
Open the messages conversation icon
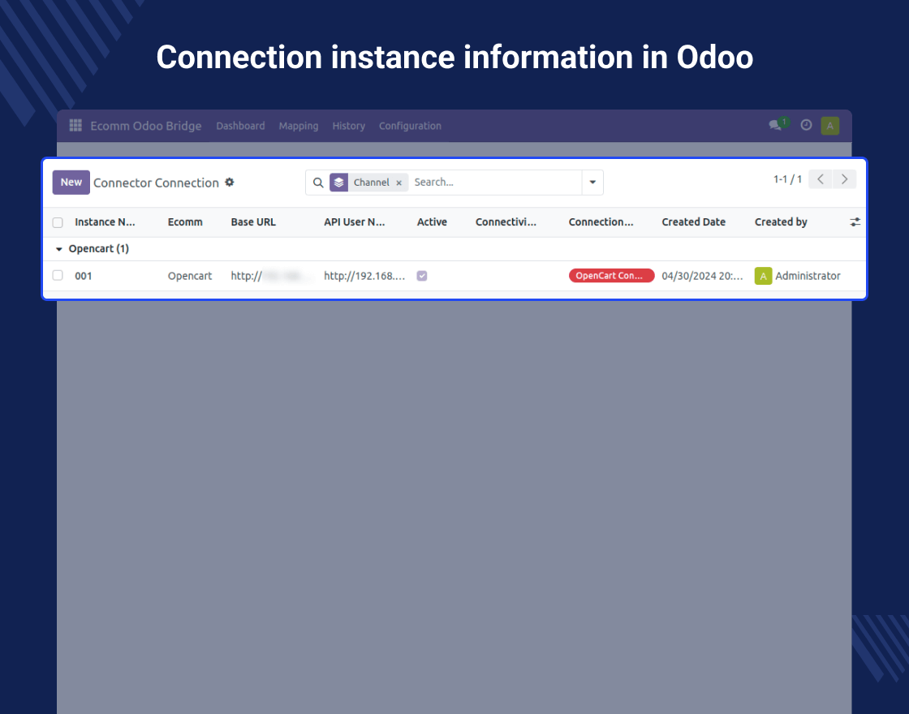point(774,125)
